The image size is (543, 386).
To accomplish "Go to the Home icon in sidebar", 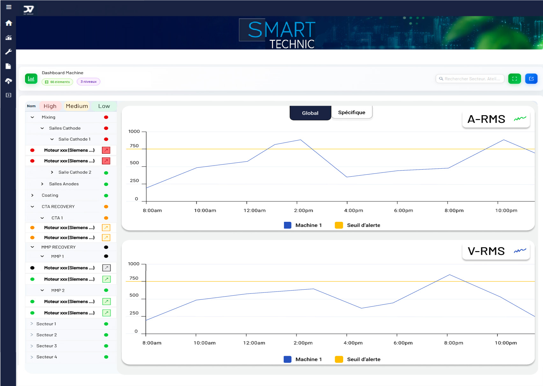I will 9,23.
